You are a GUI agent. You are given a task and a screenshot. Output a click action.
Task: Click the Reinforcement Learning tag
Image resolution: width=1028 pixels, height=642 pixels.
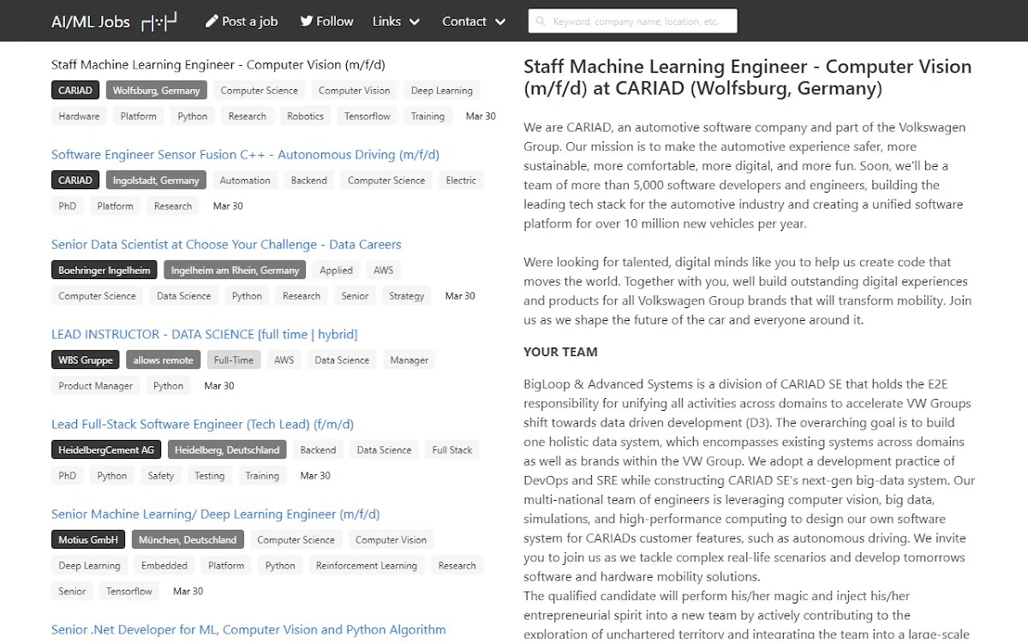pos(367,566)
